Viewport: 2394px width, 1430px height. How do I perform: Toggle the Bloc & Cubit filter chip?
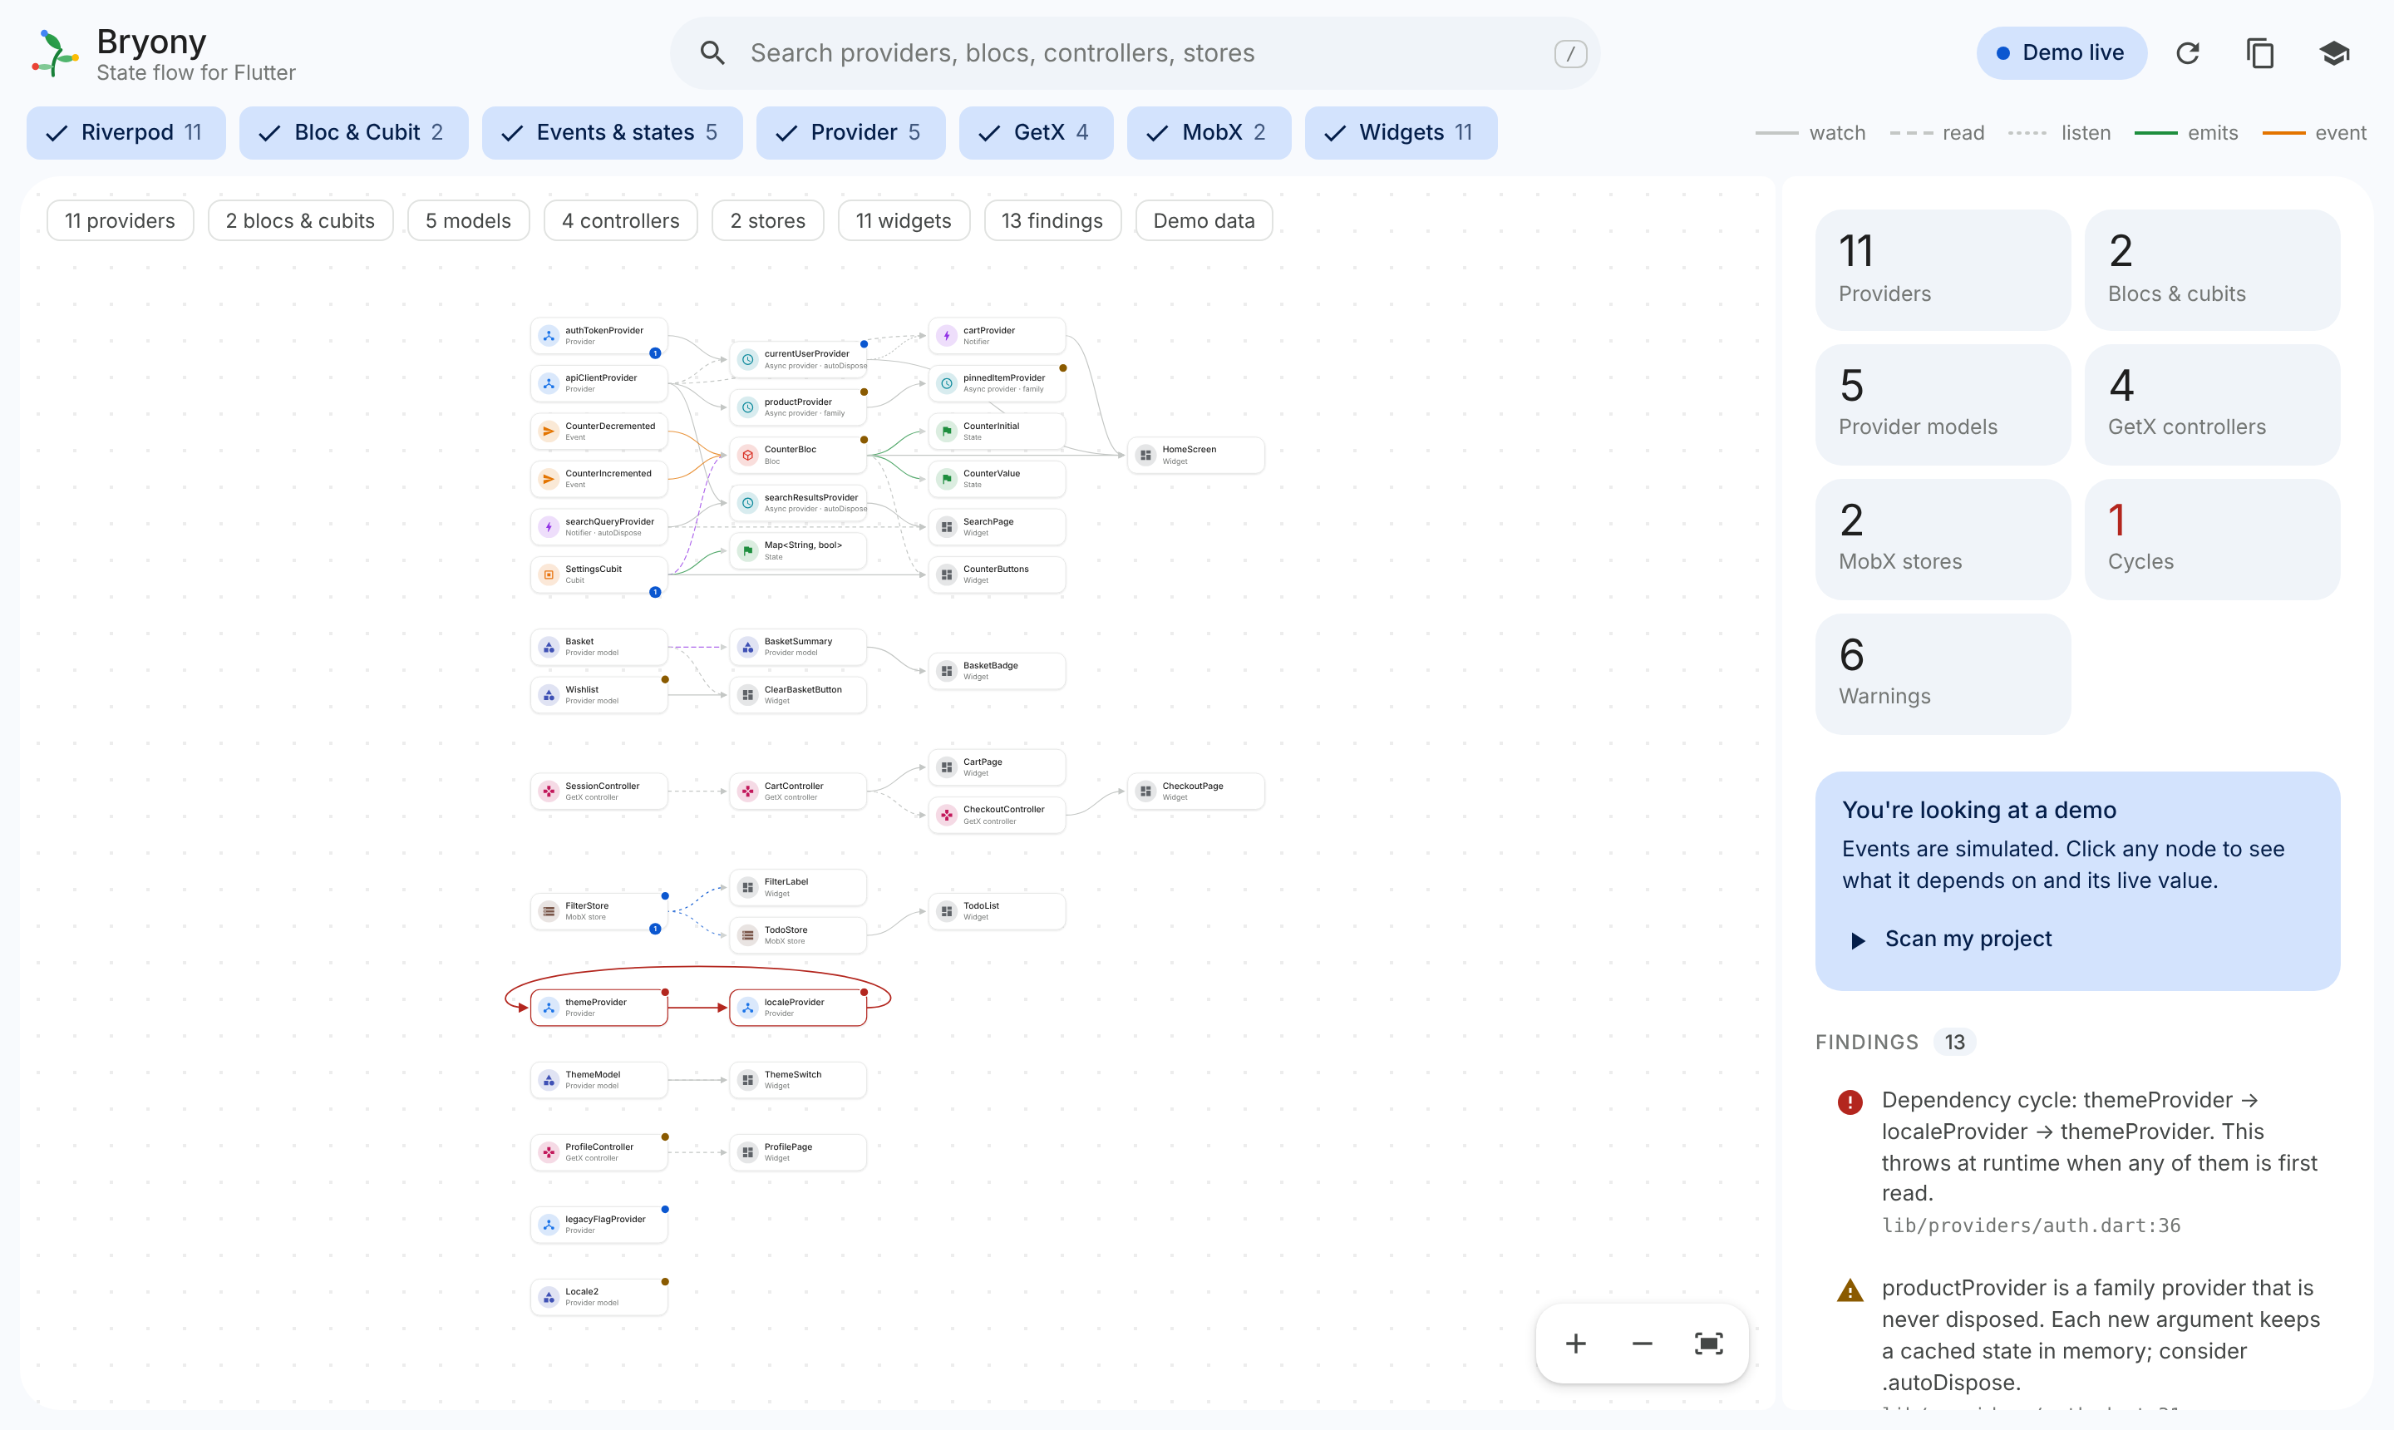tap(353, 132)
